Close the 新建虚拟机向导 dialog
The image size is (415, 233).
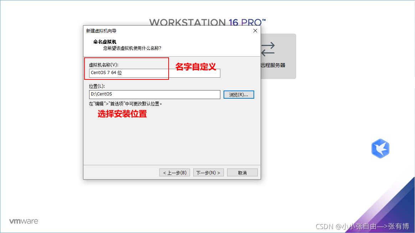tap(255, 31)
